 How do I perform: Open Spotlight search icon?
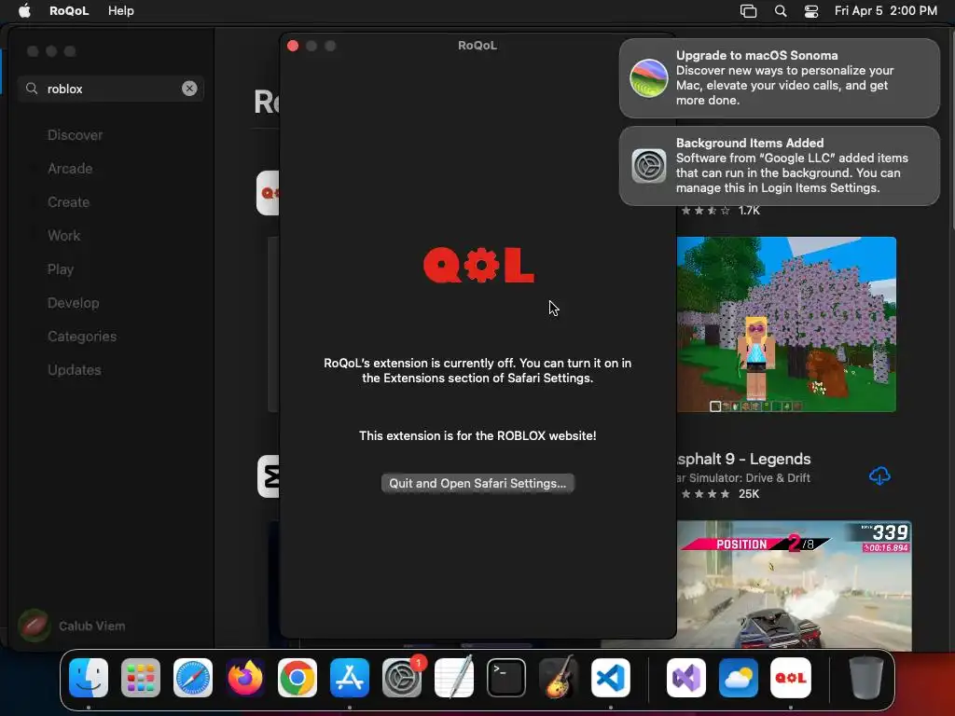coord(781,11)
